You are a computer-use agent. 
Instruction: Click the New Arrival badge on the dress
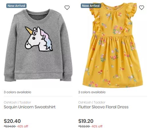91,6
